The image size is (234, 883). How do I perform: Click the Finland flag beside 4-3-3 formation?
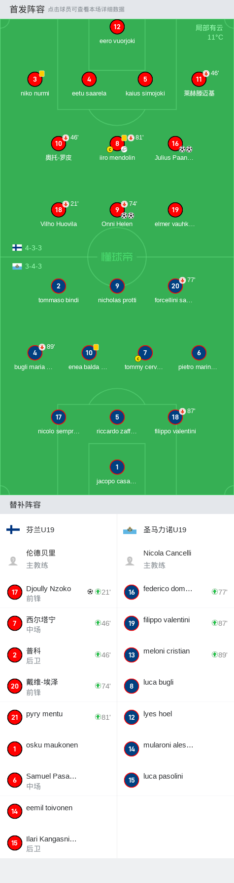(17, 248)
